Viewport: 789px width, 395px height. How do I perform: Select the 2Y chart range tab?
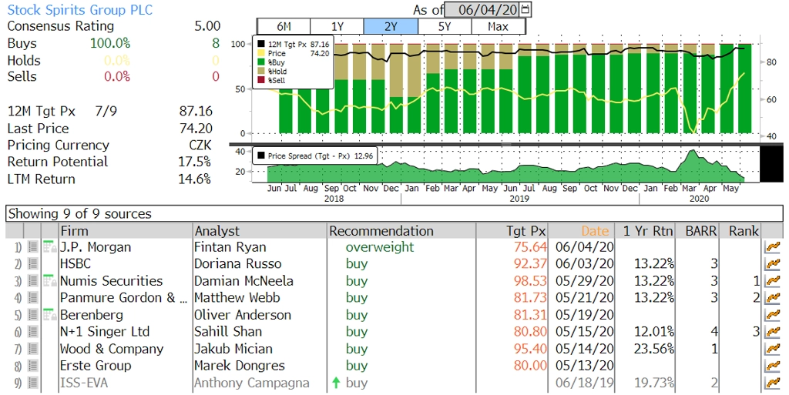(391, 27)
